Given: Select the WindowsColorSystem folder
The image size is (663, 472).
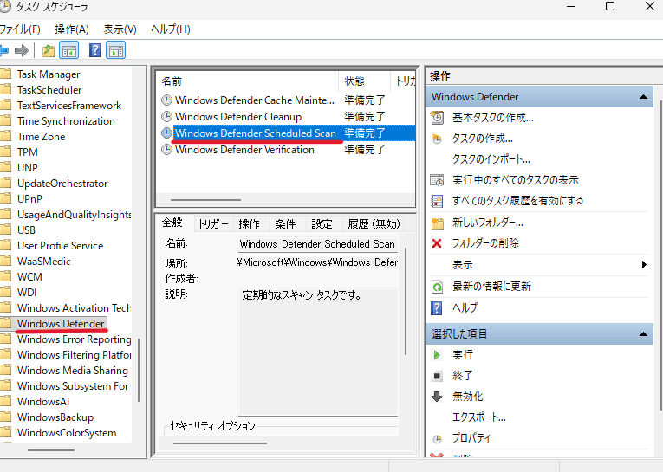Looking at the screenshot, I should point(67,433).
